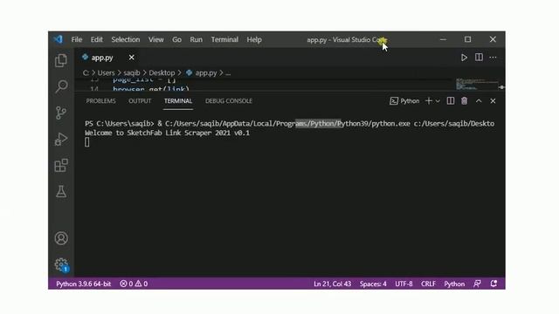
Task: Open the Go menu
Action: click(176, 39)
